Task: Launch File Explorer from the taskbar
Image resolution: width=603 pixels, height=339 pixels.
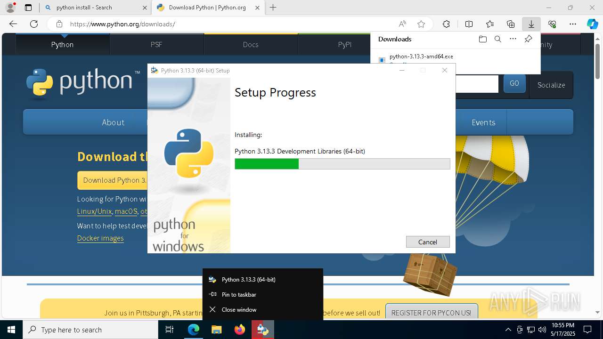Action: (x=216, y=330)
